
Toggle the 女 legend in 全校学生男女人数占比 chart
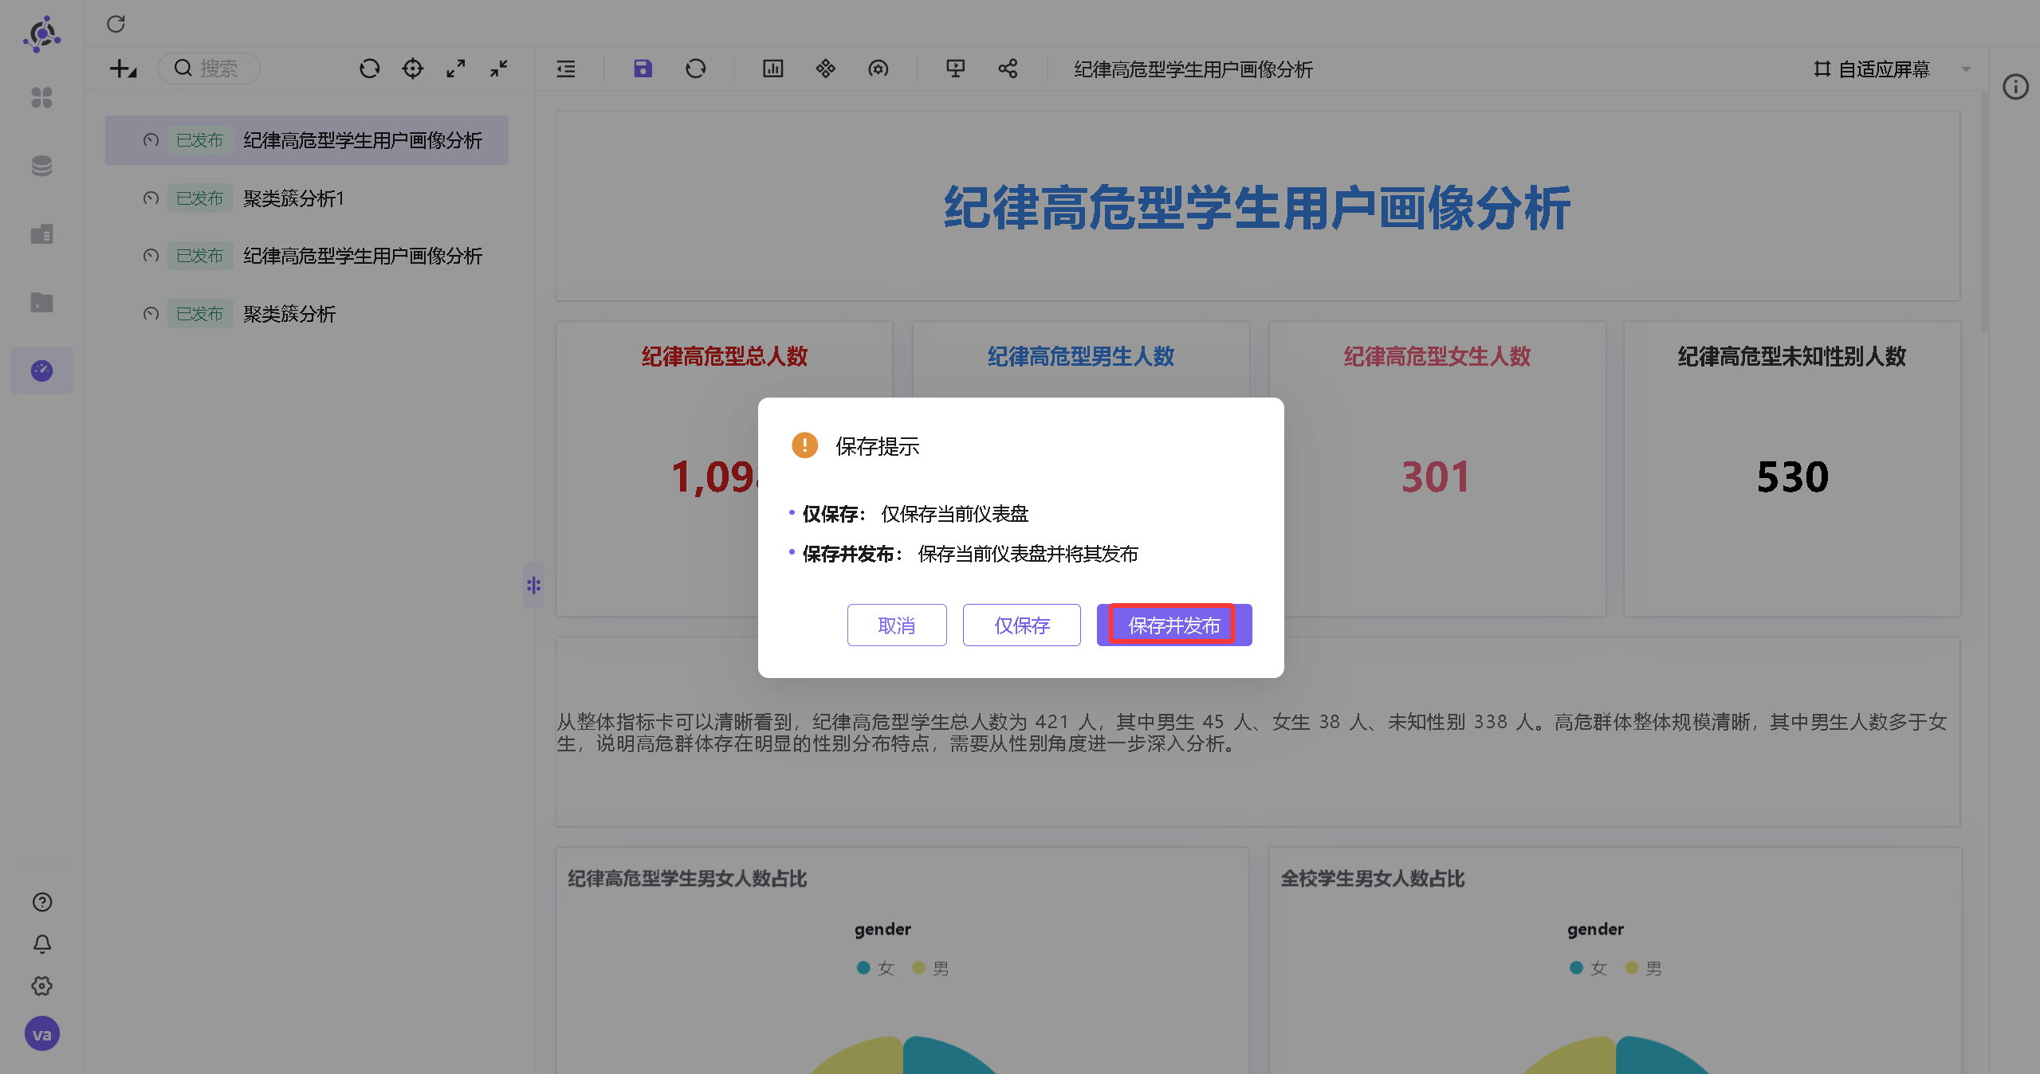click(1588, 969)
